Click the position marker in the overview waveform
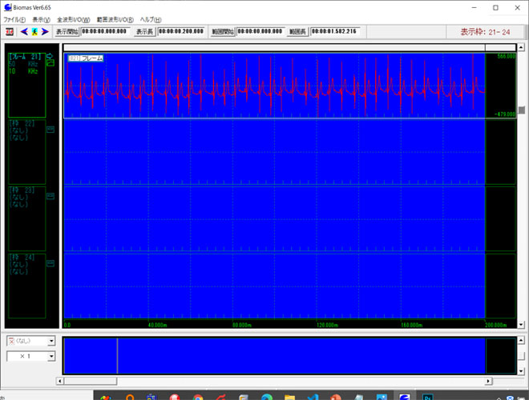The width and height of the screenshot is (529, 400). pyautogui.click(x=117, y=355)
